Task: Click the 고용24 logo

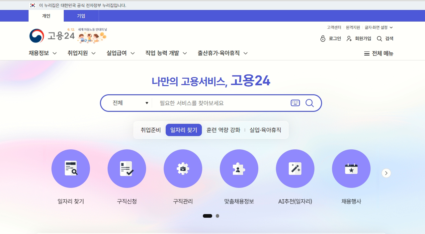Action: (52, 36)
